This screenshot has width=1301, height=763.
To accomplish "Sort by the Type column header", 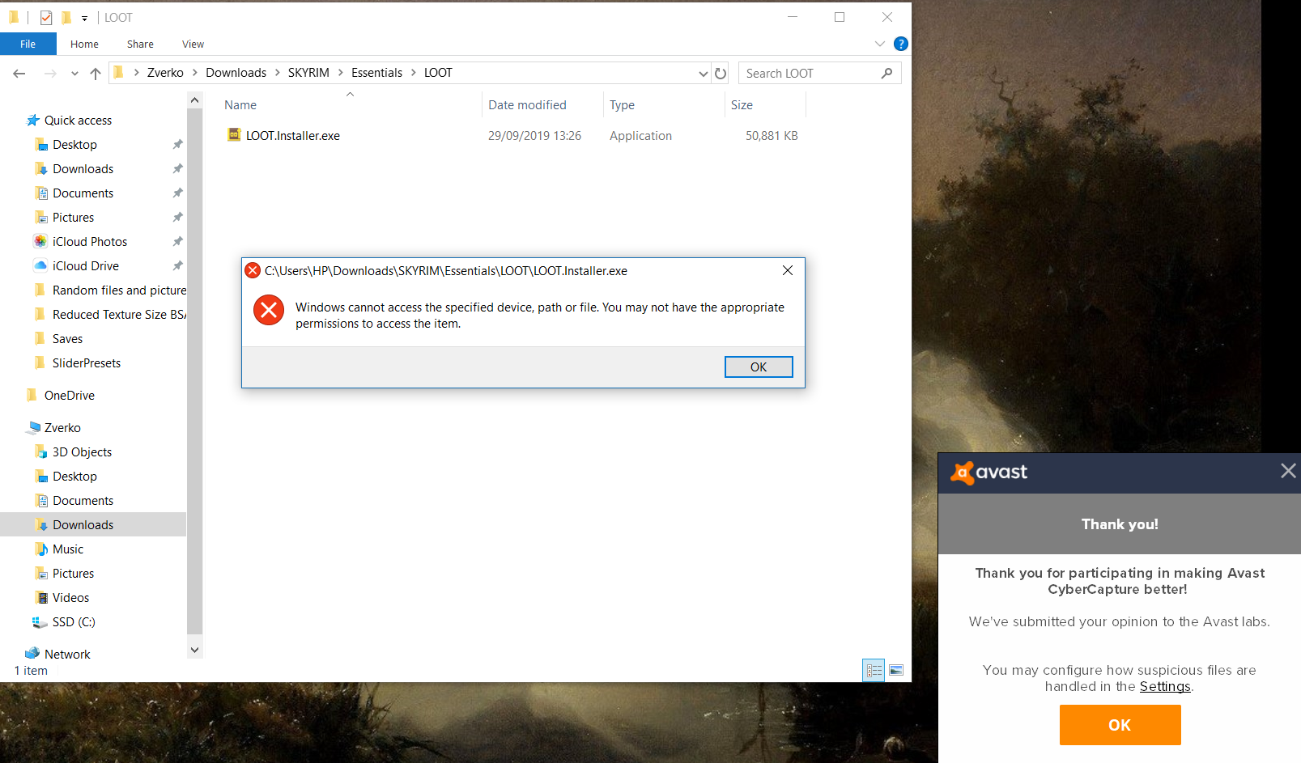I will click(622, 105).
